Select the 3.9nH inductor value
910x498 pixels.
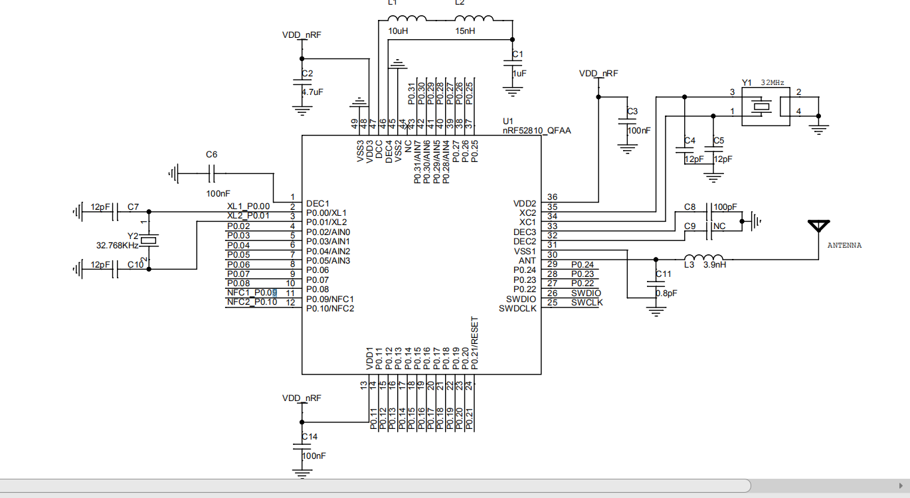(x=715, y=264)
